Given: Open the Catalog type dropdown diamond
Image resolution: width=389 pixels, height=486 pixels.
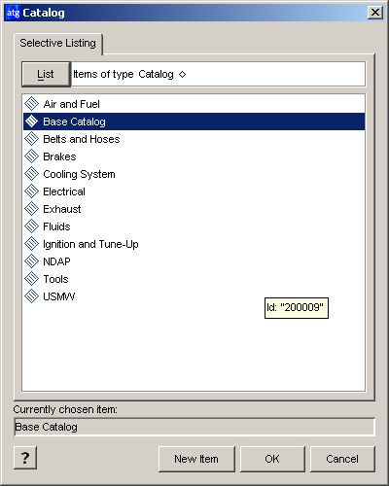Looking at the screenshot, I should pyautogui.click(x=182, y=74).
